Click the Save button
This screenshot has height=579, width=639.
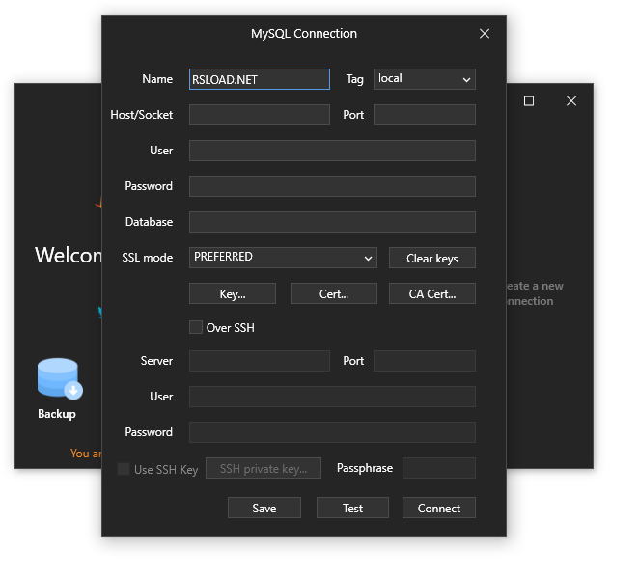[264, 508]
